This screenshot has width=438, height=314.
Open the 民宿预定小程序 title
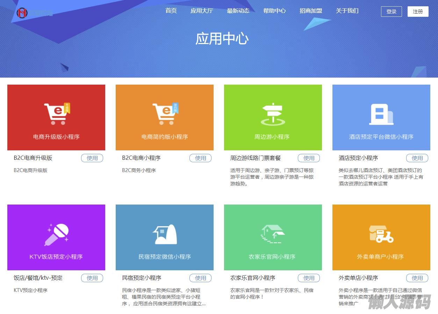pos(142,278)
